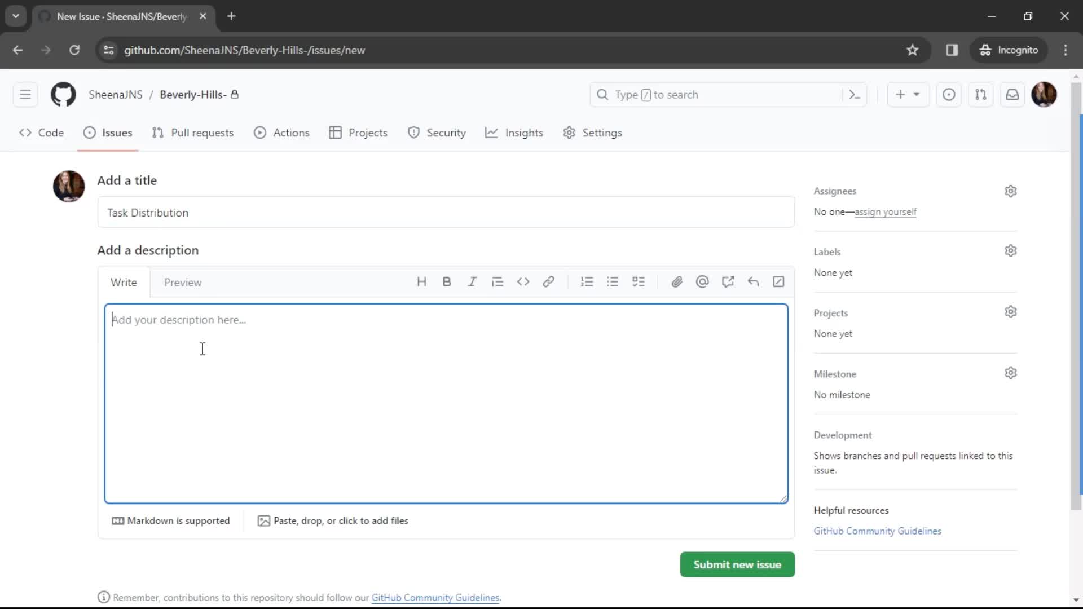This screenshot has height=609, width=1083.
Task: Open the Insights tab
Action: point(514,133)
